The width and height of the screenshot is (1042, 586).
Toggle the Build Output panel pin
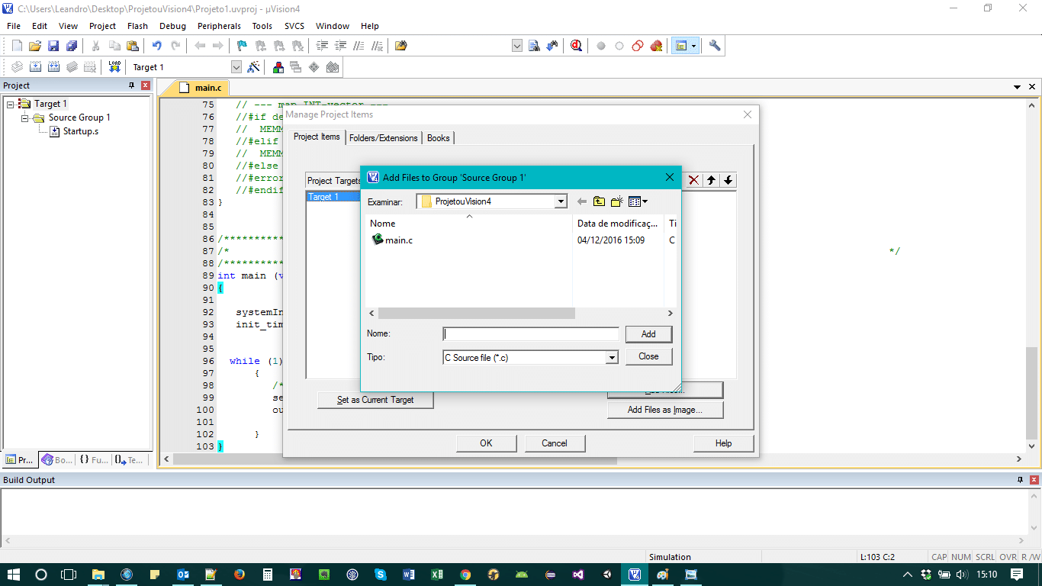(1020, 480)
